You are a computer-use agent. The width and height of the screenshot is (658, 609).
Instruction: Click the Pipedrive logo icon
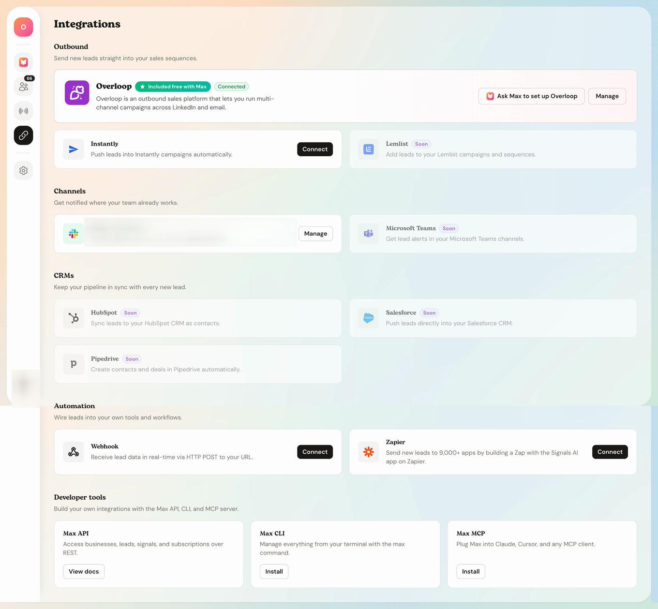(x=74, y=364)
